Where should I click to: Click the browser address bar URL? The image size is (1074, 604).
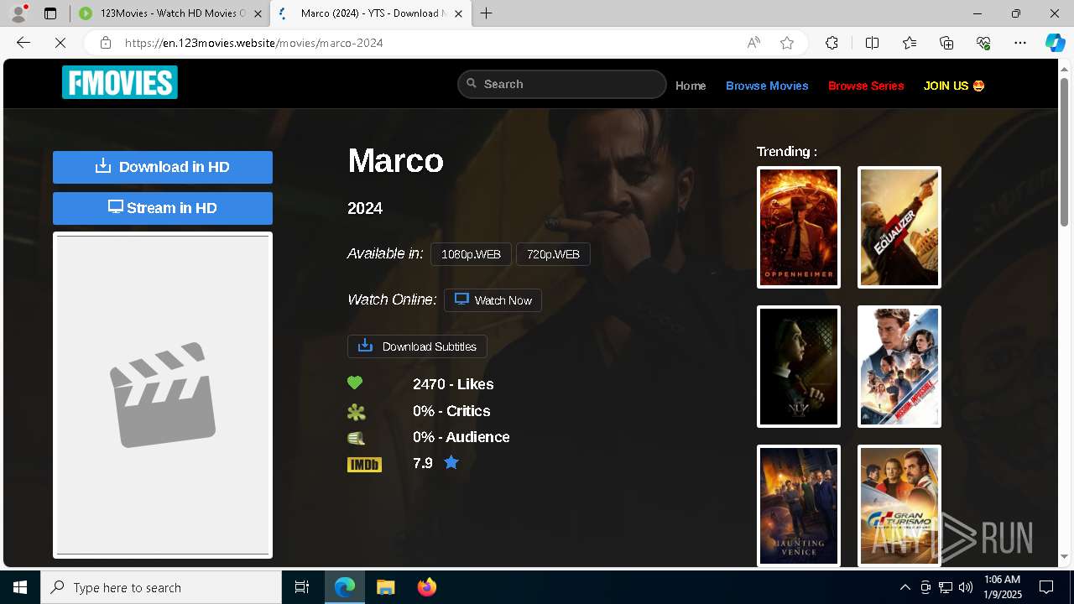tap(254, 43)
